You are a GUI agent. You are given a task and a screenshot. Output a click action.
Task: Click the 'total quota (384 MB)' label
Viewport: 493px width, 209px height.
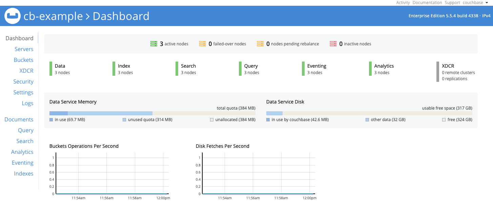[236, 108]
